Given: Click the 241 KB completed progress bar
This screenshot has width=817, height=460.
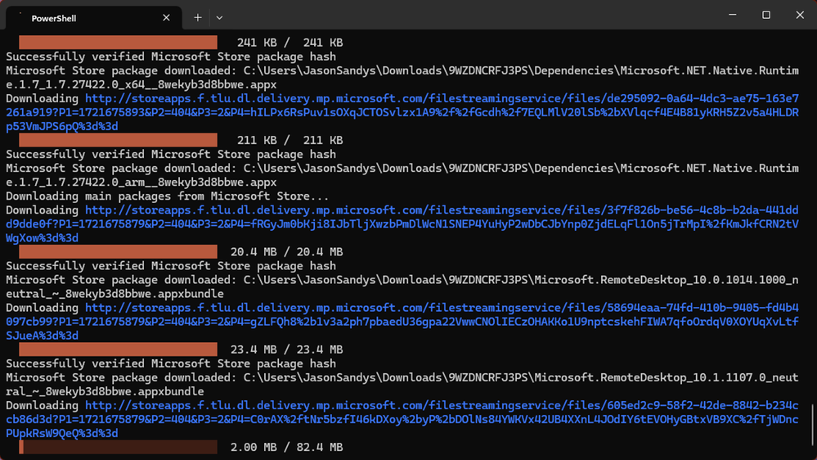Looking at the screenshot, I should (119, 43).
